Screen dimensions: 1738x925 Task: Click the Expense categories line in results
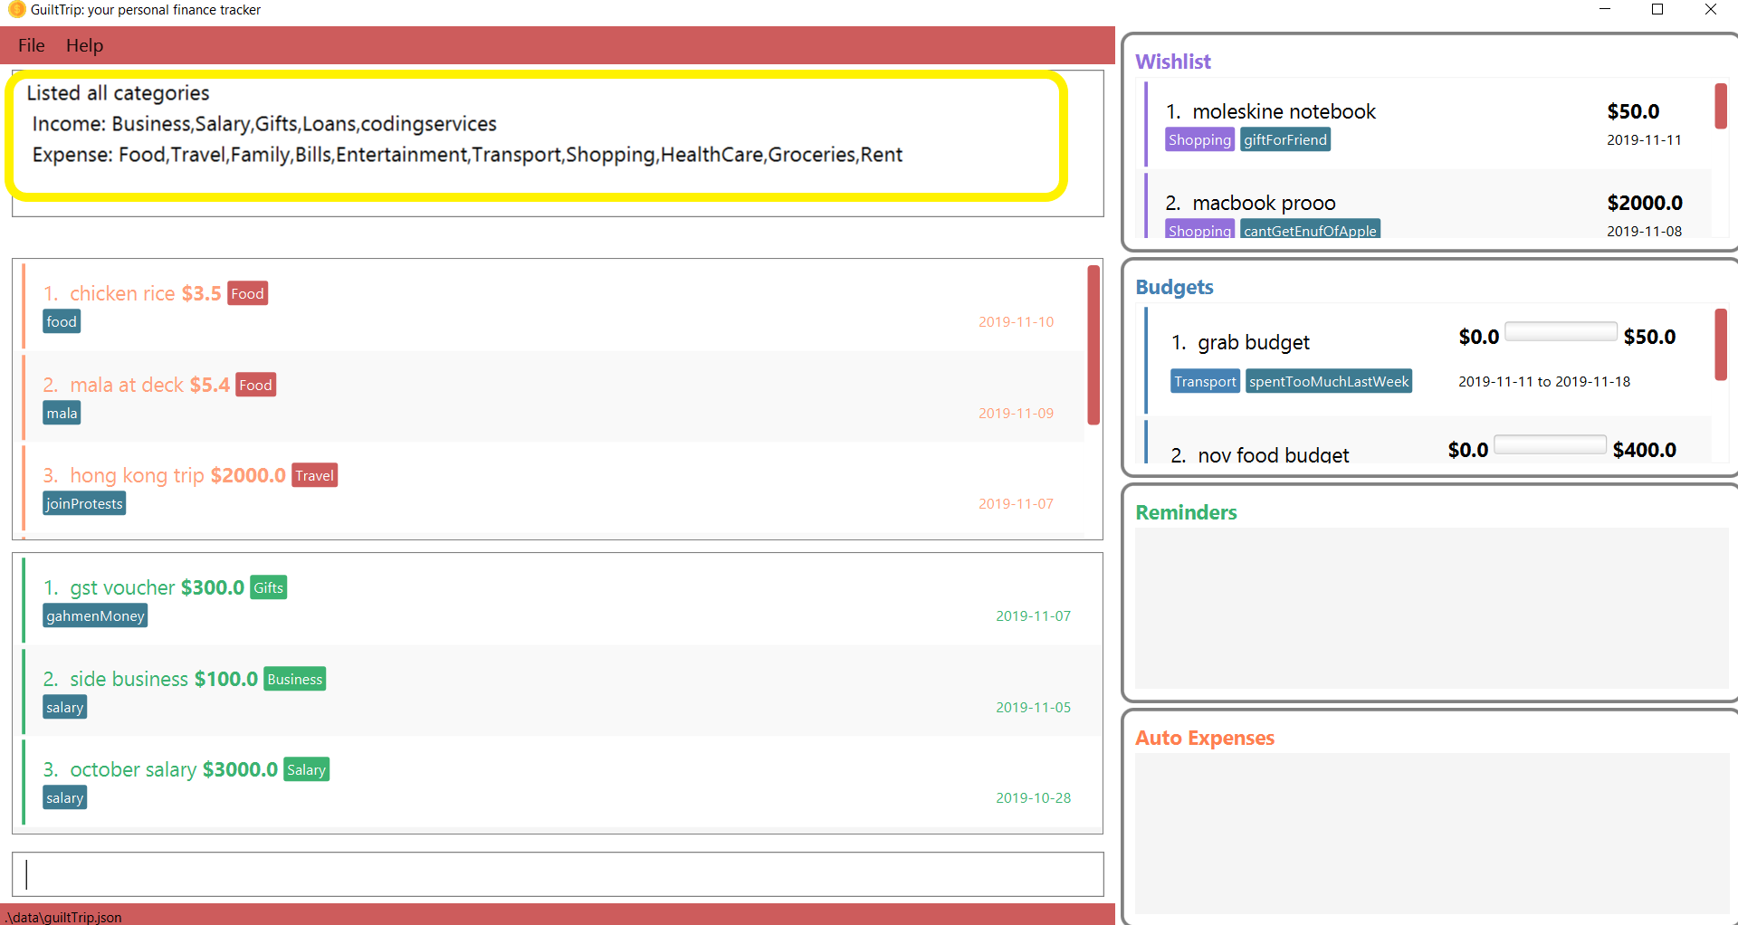(467, 155)
